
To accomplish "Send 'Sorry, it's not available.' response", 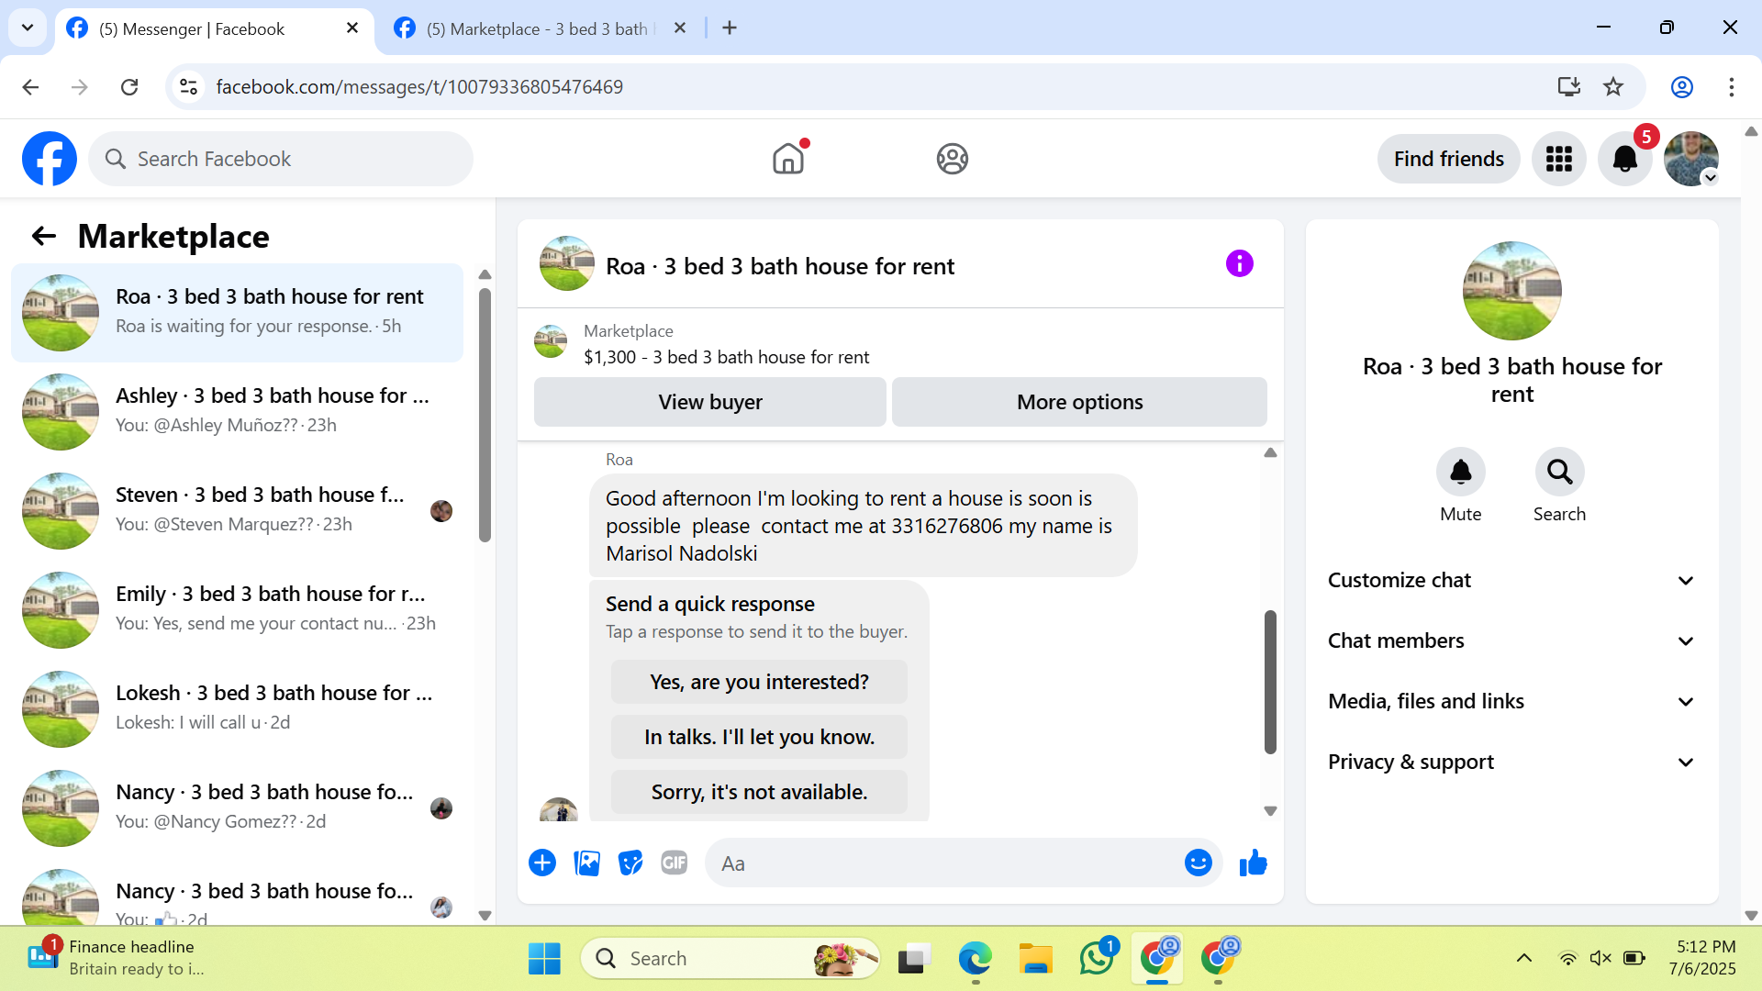I will click(x=759, y=792).
